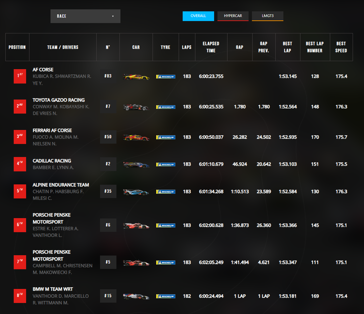
Task: Click drivers BAMBER E. LYNN A. text
Action: coord(53,167)
